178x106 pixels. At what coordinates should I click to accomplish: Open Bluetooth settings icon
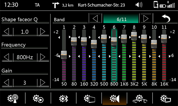coord(63,99)
